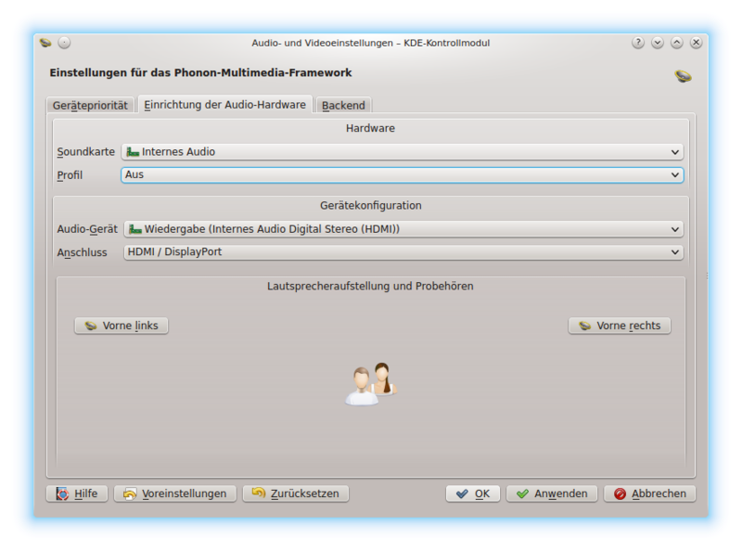
Task: Test the front left speaker with Vorne links
Action: [120, 325]
